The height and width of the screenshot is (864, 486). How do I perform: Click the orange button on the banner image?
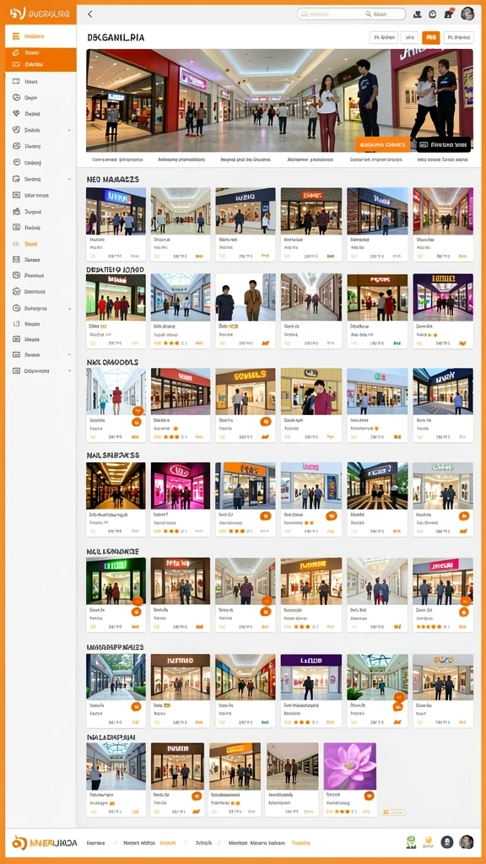[382, 144]
